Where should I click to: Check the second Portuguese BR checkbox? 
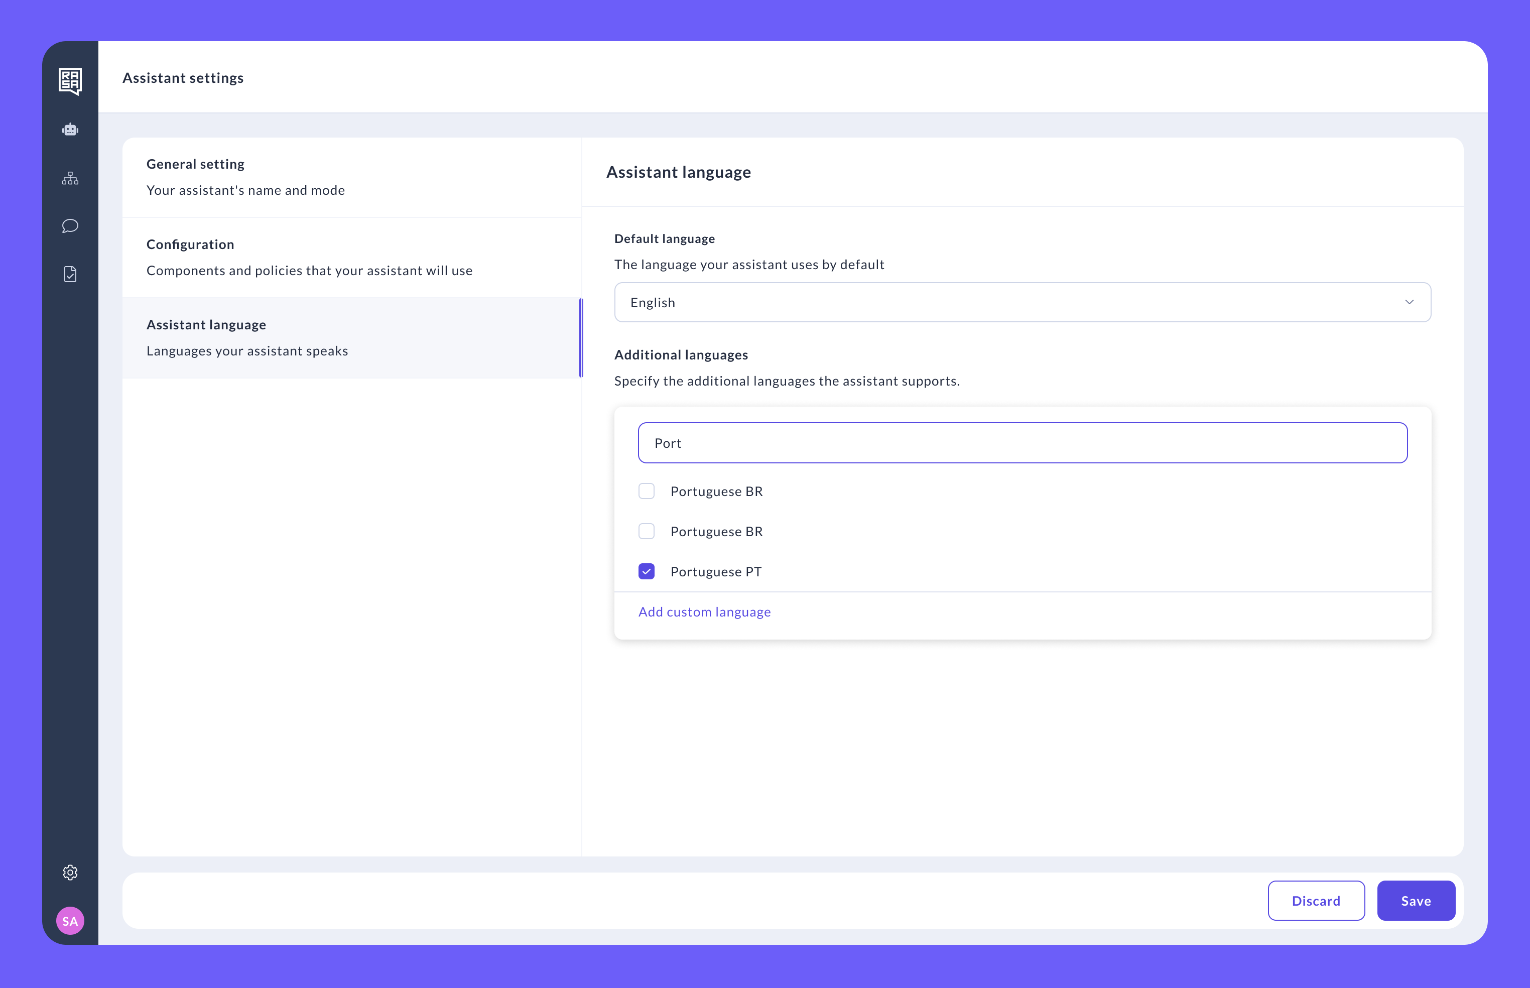(x=646, y=531)
